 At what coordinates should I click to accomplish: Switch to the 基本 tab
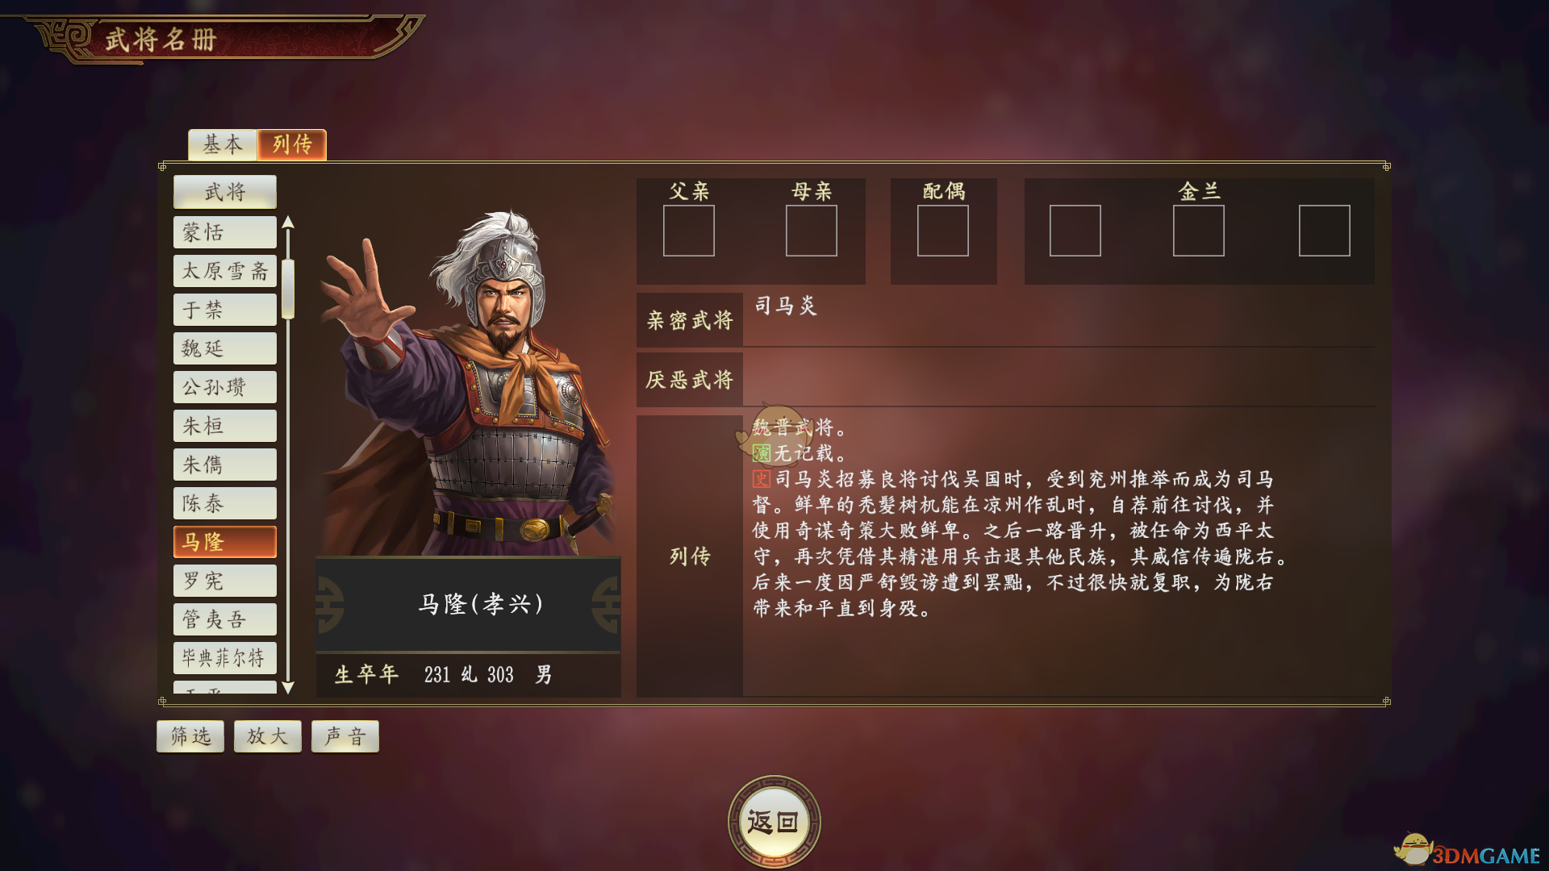click(x=223, y=144)
